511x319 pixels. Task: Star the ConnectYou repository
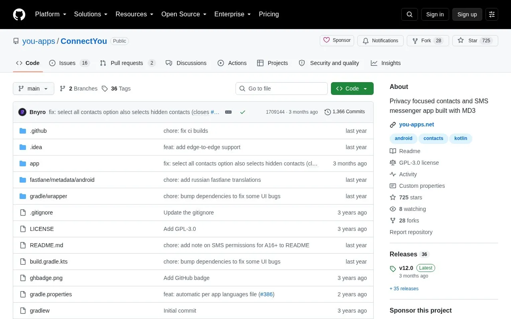(x=475, y=41)
